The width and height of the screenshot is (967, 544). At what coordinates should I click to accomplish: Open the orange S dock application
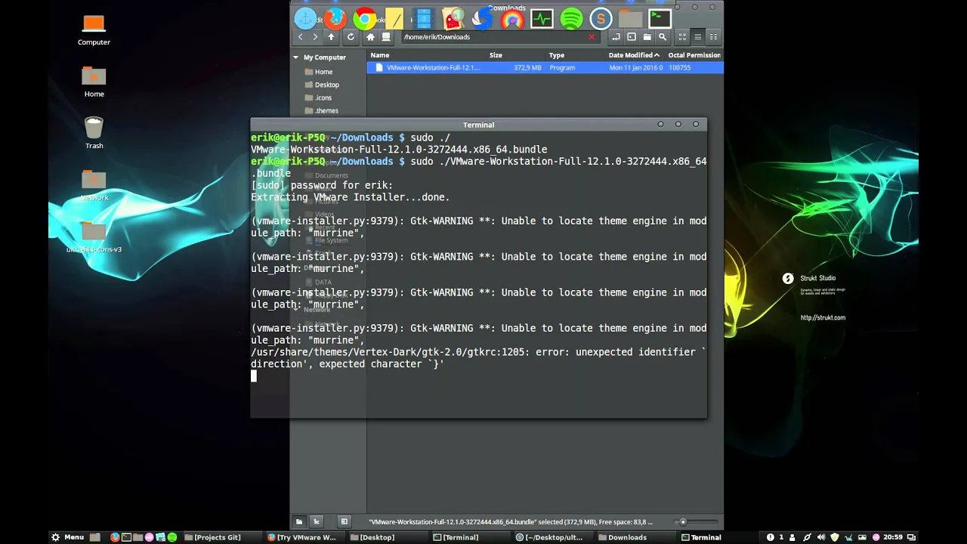coord(601,19)
